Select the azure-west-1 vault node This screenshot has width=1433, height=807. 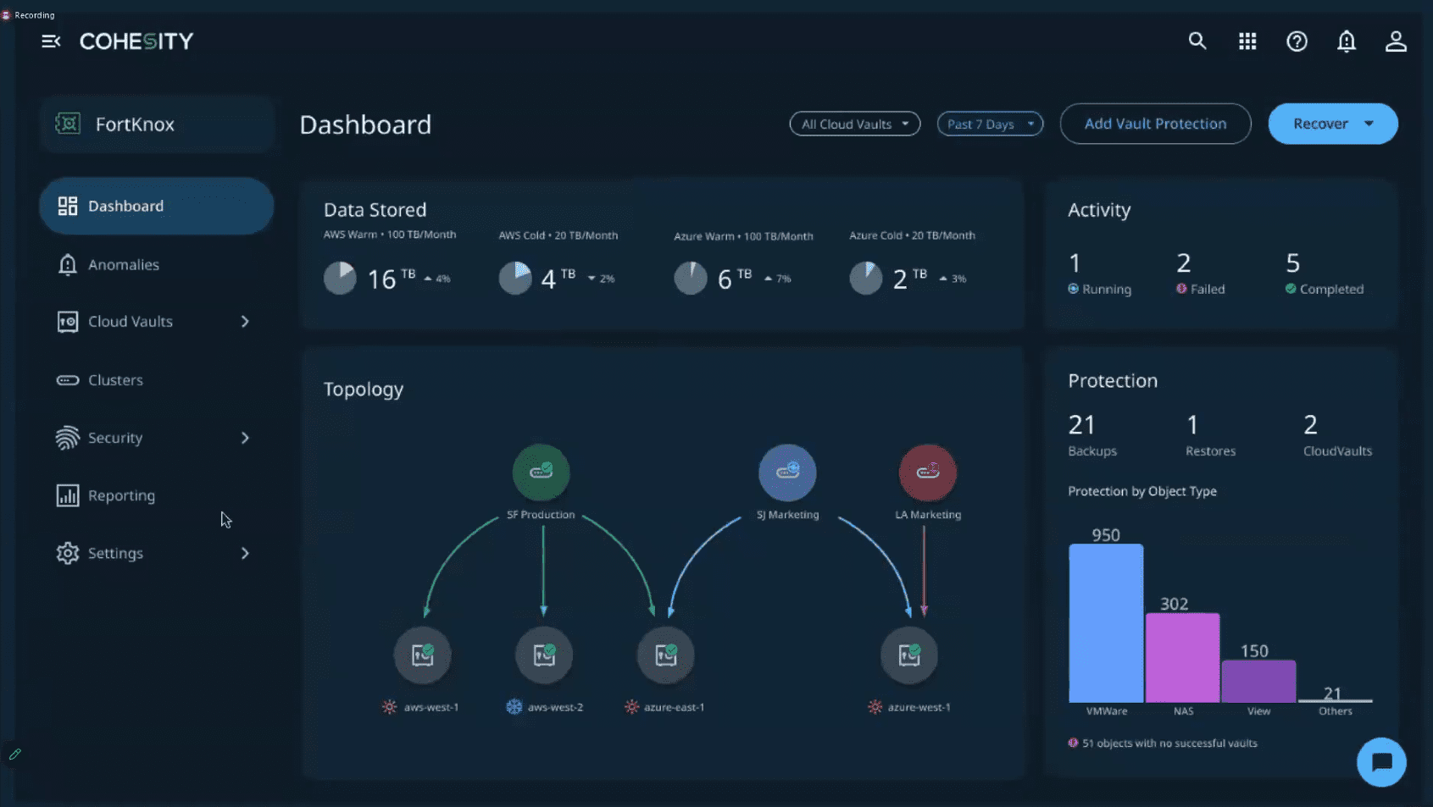point(908,655)
